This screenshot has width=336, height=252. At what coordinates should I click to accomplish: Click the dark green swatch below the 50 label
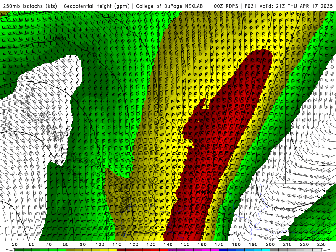coord(18,250)
